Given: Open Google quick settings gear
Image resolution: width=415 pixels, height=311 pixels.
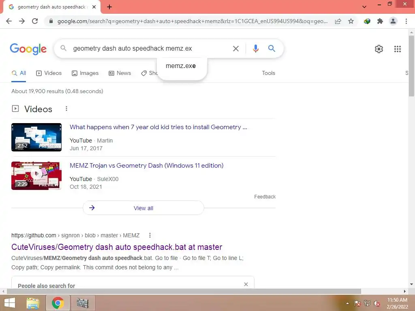Looking at the screenshot, I should click(379, 49).
